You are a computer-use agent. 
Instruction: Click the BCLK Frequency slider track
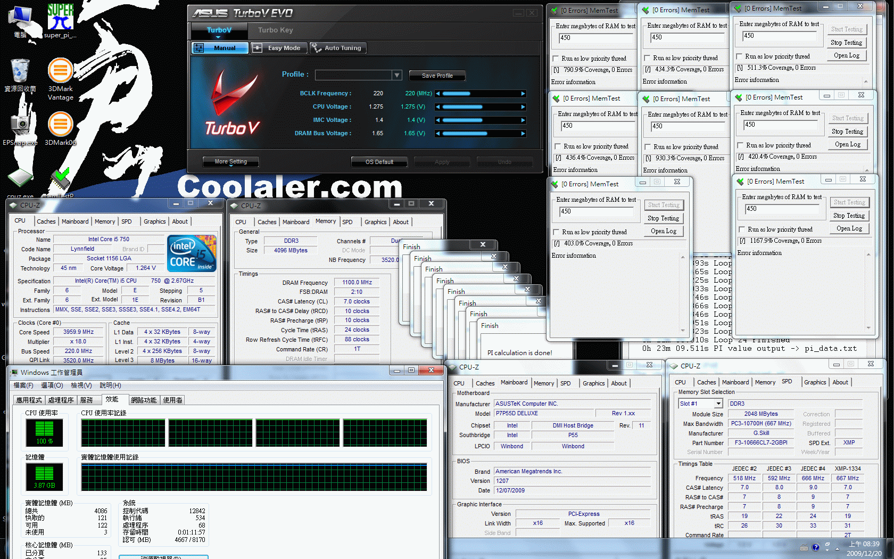click(481, 94)
